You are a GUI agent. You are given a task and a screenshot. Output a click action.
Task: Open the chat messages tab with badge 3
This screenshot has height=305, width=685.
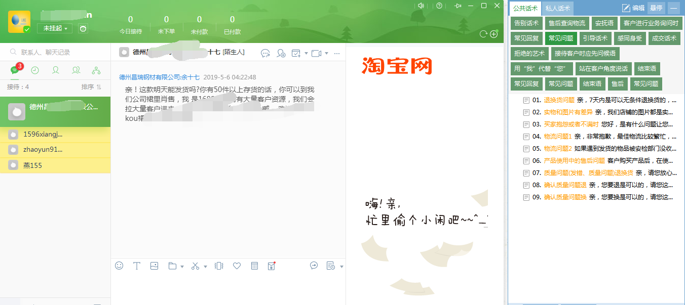coord(15,70)
